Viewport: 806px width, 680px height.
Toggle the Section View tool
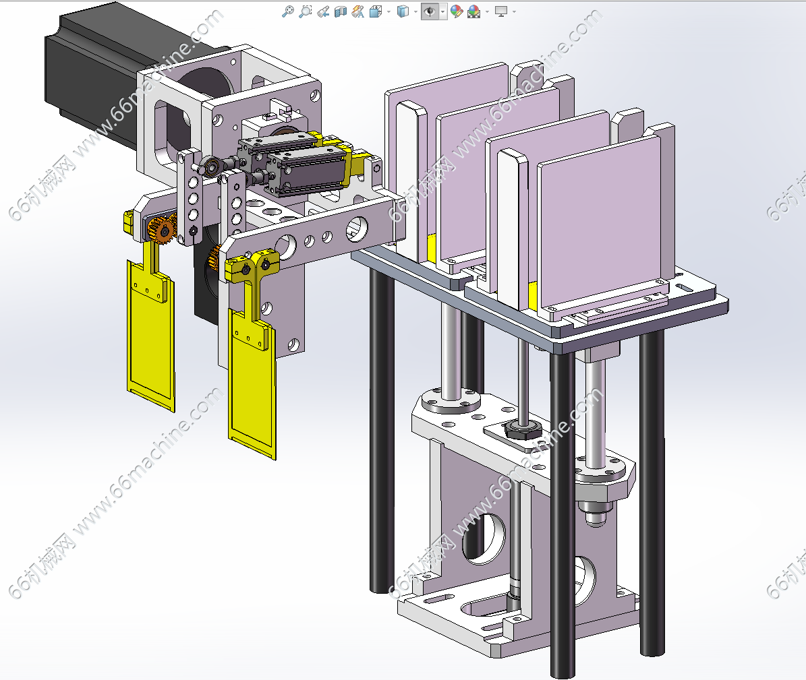[x=341, y=11]
